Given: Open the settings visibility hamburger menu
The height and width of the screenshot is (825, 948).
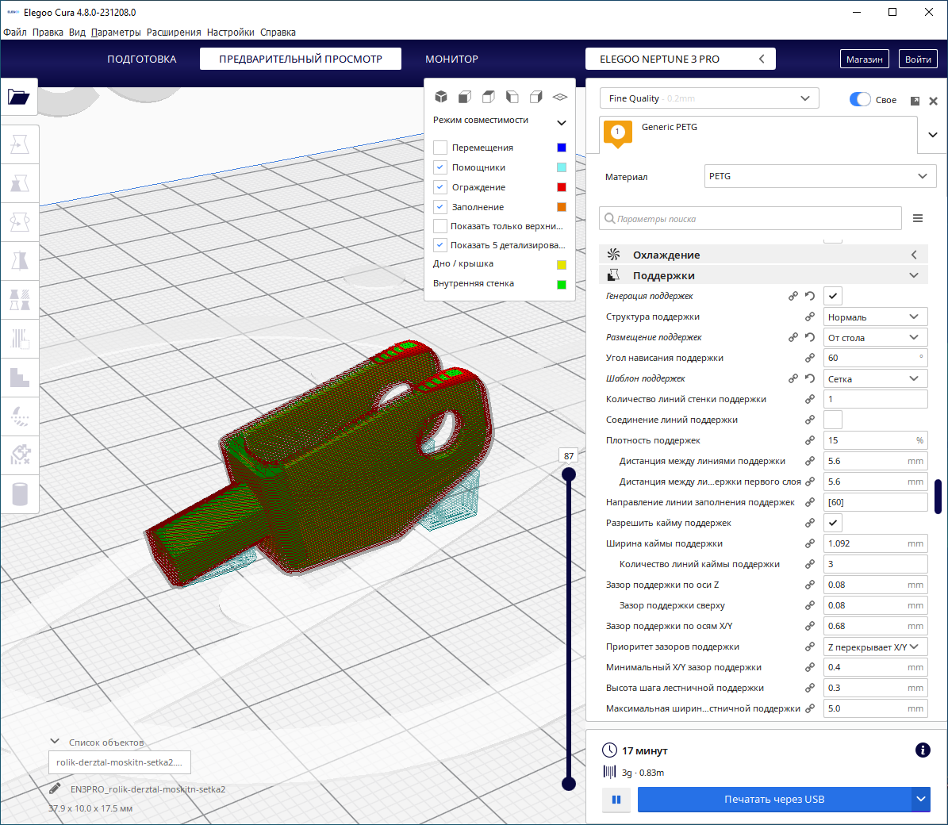Looking at the screenshot, I should [x=918, y=218].
